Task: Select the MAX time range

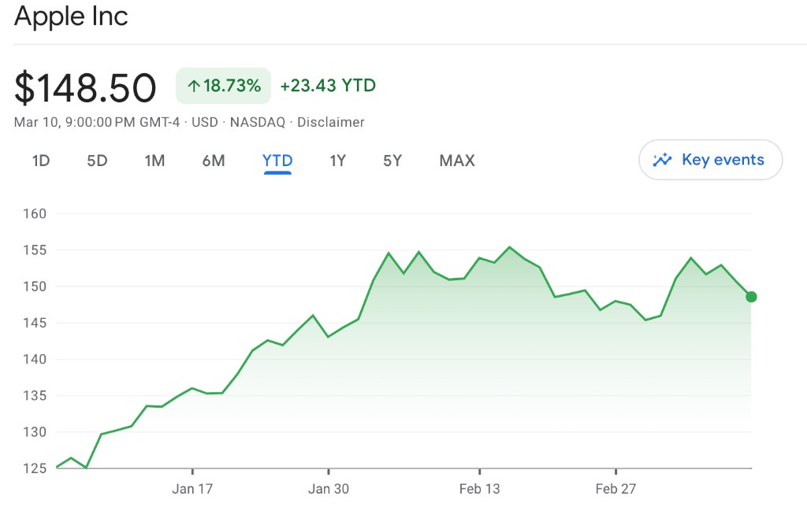Action: click(x=457, y=161)
